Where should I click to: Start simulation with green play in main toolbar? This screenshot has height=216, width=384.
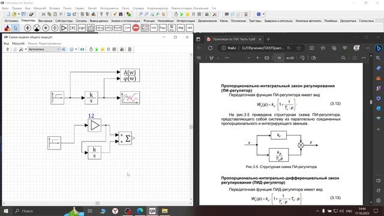(x=182, y=14)
